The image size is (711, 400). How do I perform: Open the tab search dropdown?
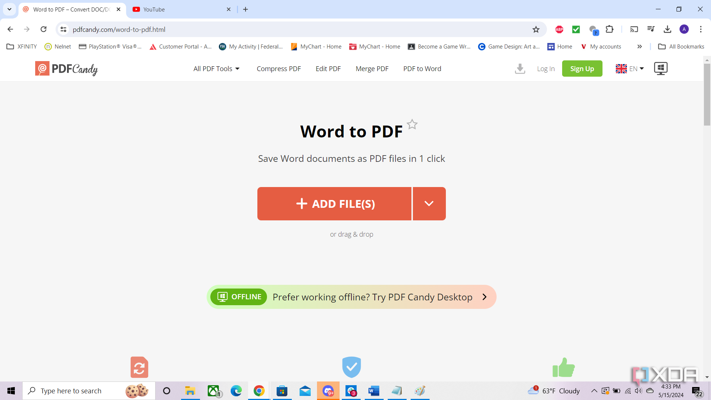(x=9, y=9)
